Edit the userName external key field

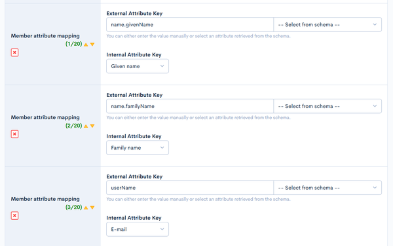point(190,188)
